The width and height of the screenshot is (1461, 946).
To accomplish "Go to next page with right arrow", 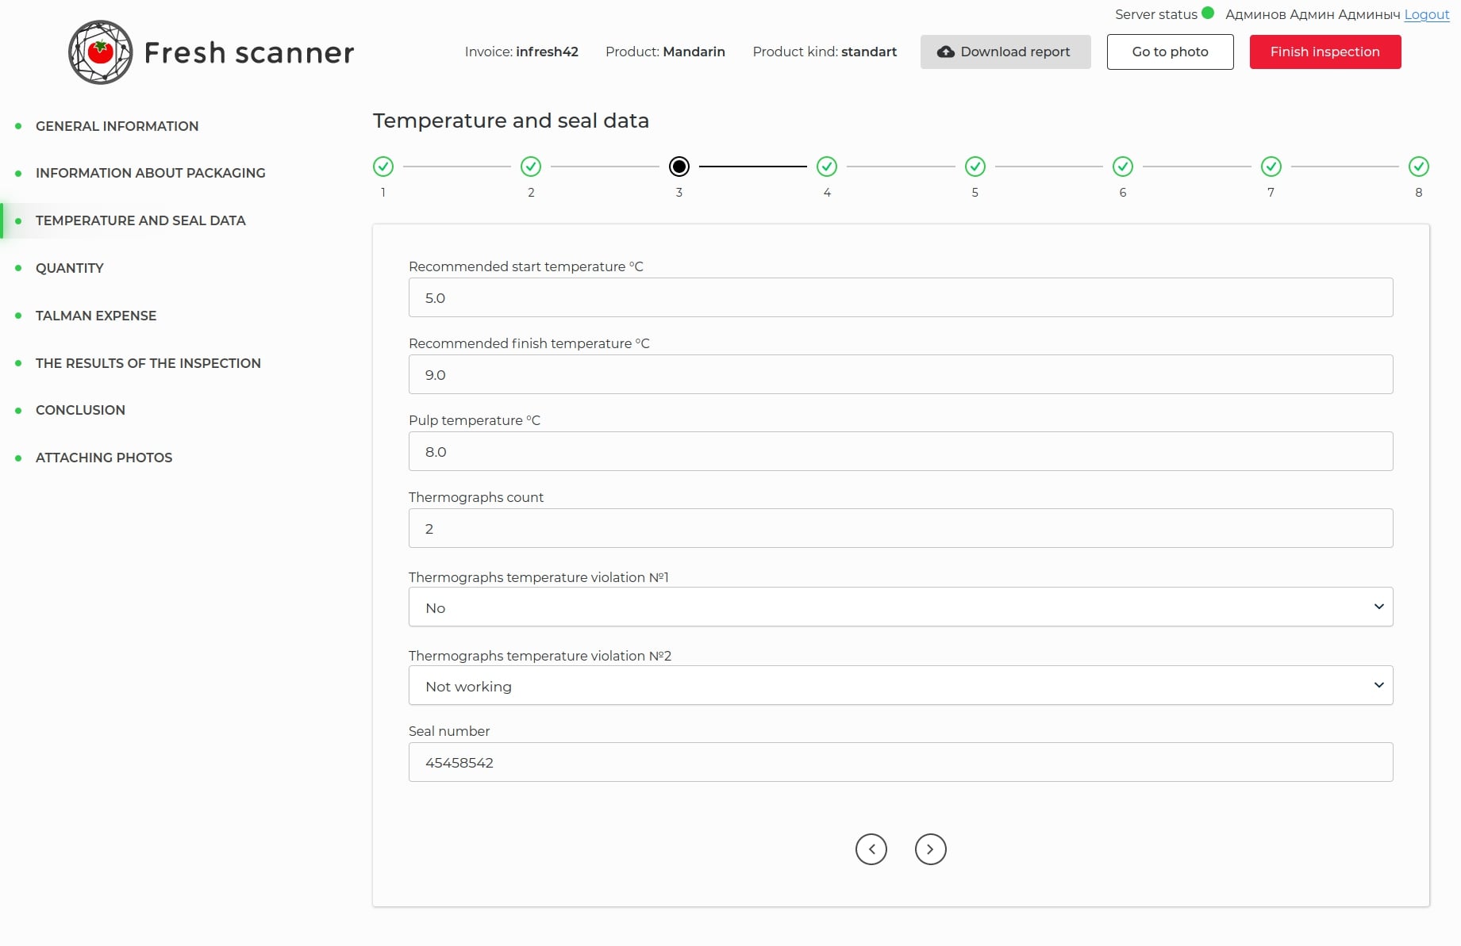I will [930, 849].
